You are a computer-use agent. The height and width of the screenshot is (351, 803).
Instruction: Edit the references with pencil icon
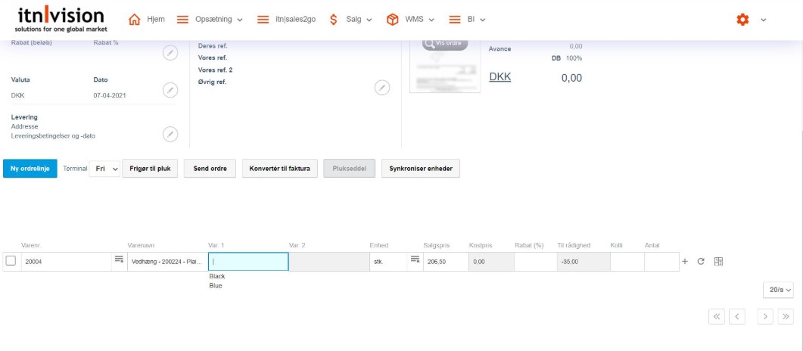(x=382, y=88)
